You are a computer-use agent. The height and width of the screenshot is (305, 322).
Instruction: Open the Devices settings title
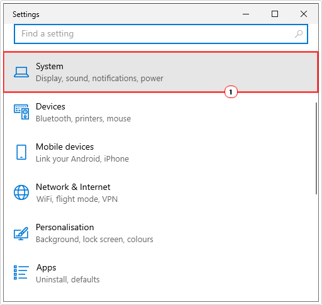pyautogui.click(x=50, y=106)
